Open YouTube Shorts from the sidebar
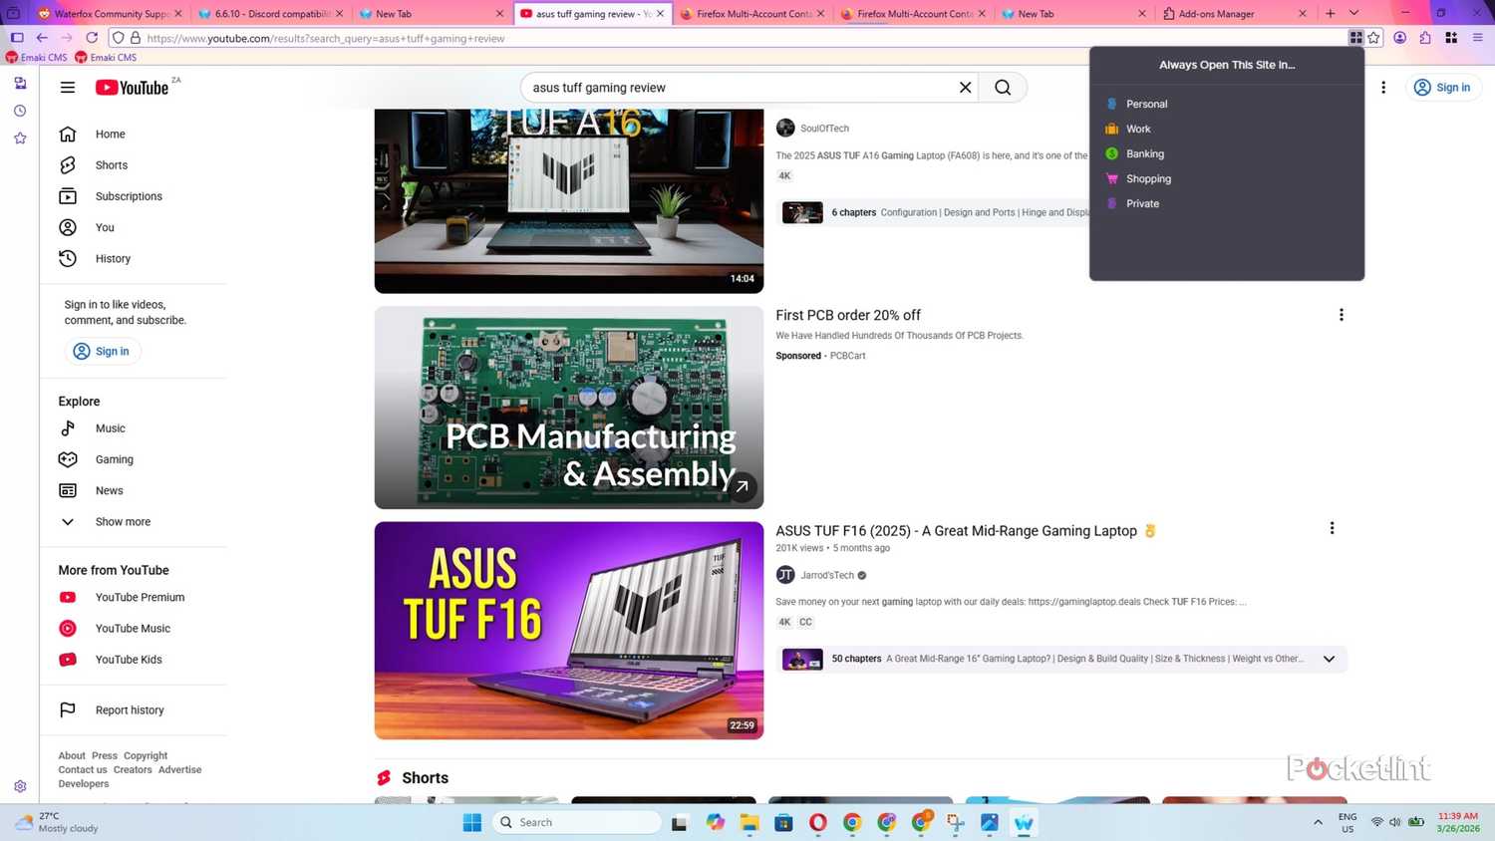The height and width of the screenshot is (841, 1495). click(111, 164)
